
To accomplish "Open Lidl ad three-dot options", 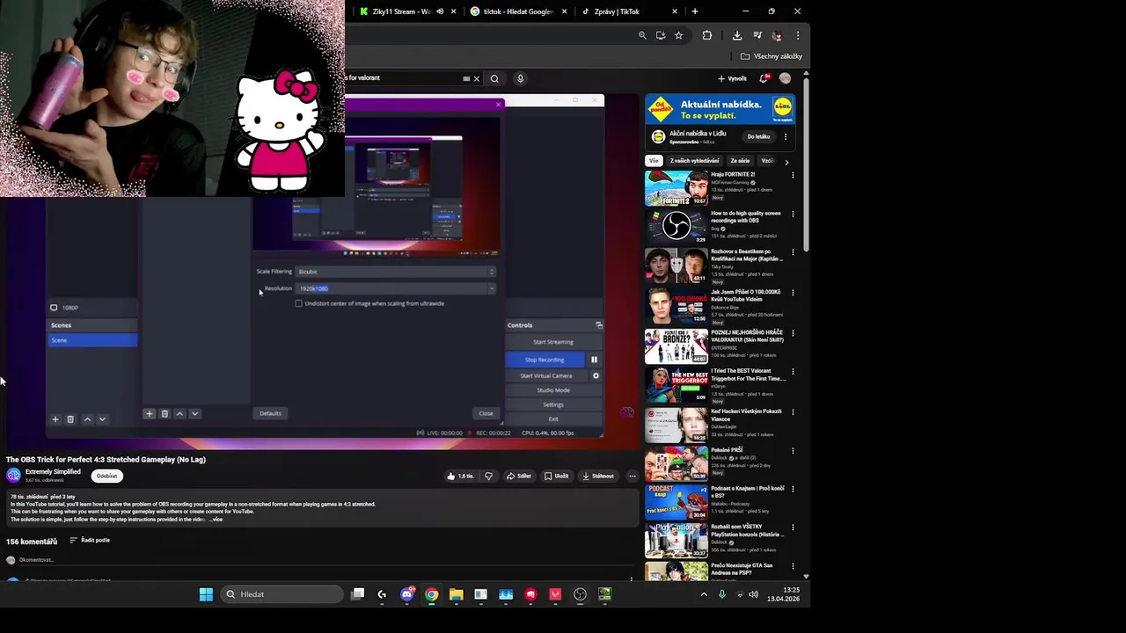I will [x=786, y=137].
